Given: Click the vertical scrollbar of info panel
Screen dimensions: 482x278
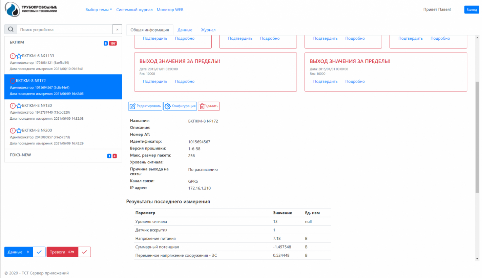Looking at the screenshot, I should [x=477, y=136].
